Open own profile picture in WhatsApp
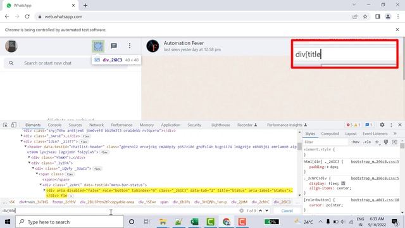 point(11,46)
